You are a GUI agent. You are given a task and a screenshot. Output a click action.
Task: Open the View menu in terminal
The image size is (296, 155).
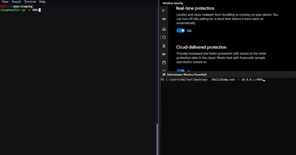click(5, 2)
